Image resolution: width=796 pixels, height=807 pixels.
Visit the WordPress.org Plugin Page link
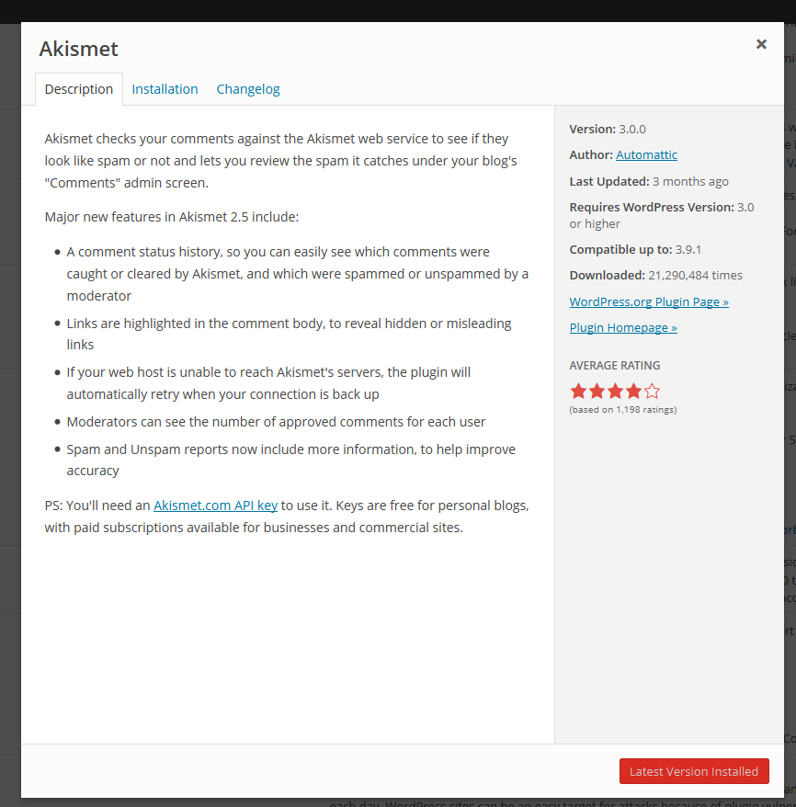[649, 302]
